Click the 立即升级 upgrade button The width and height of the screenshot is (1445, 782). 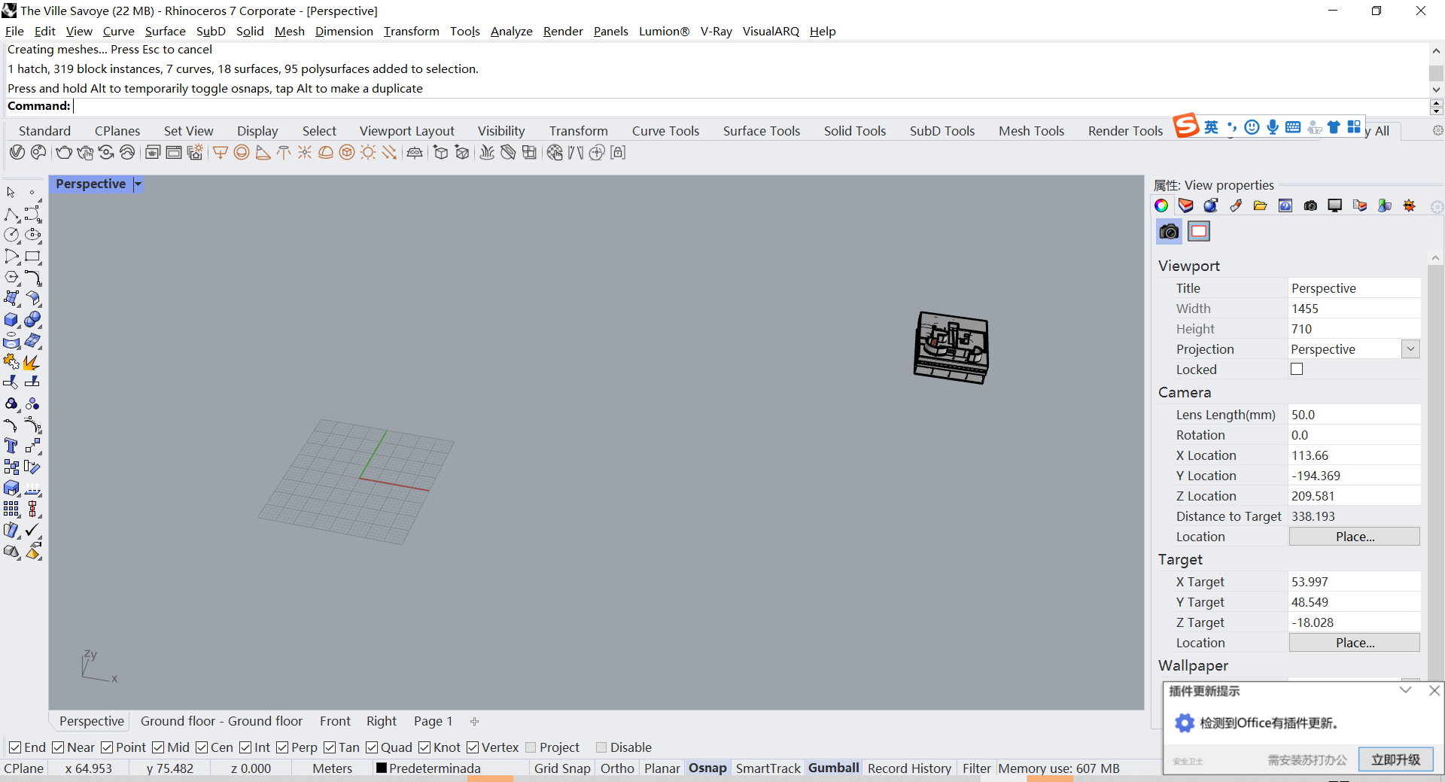click(x=1395, y=759)
